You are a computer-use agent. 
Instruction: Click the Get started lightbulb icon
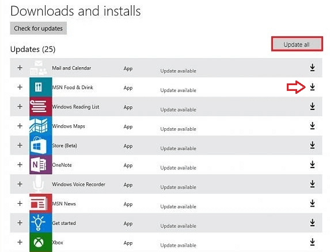41,223
